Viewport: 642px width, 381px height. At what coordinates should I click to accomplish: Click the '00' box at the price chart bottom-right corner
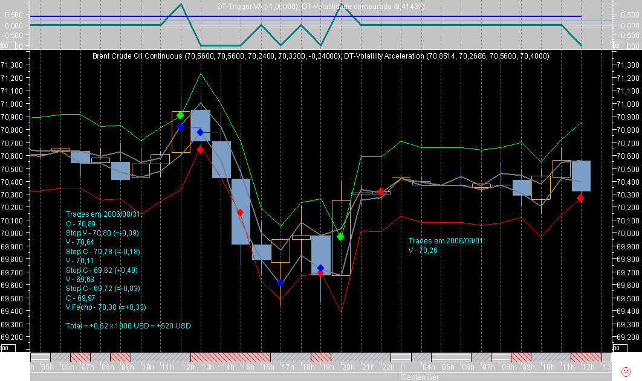tap(620, 348)
